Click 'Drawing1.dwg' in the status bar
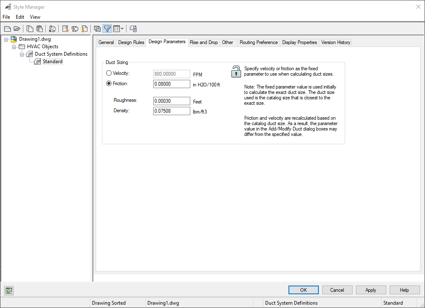This screenshot has width=425, height=308. click(x=163, y=303)
